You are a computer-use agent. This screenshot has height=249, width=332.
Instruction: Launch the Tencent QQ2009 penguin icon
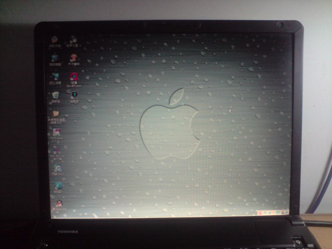[x=59, y=205]
